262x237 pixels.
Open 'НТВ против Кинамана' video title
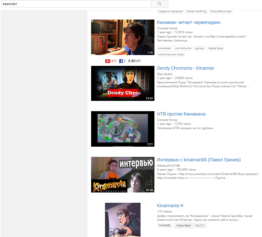(181, 114)
